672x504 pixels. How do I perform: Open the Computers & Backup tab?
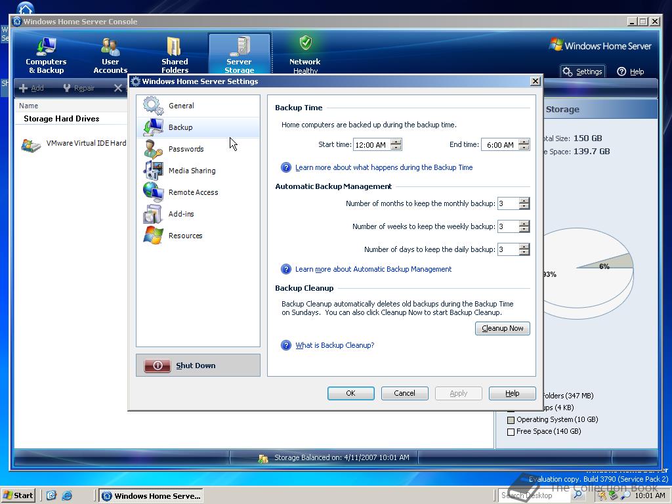[x=46, y=55]
